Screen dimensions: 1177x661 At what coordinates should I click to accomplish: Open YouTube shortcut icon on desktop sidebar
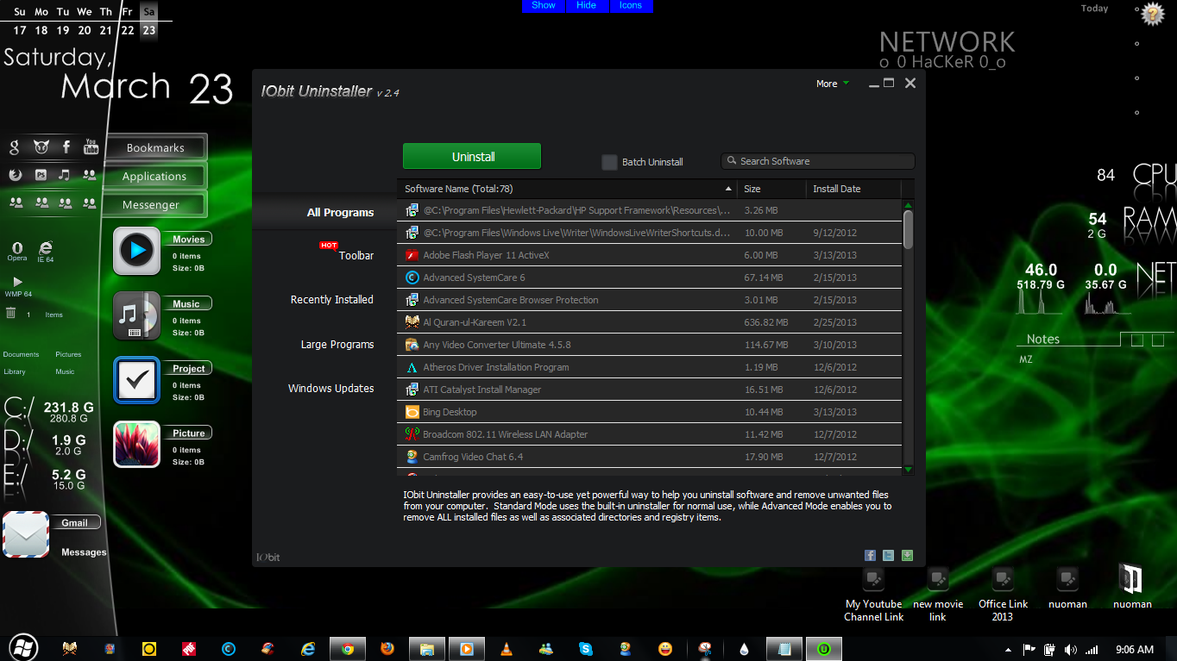tap(91, 147)
